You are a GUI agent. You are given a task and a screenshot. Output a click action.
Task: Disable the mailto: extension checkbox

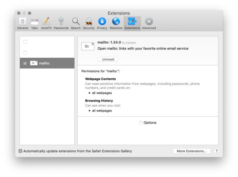pos(25,63)
